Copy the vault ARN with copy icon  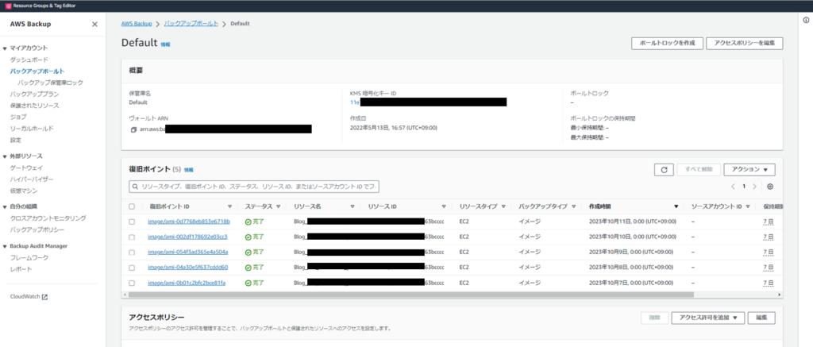(133, 129)
